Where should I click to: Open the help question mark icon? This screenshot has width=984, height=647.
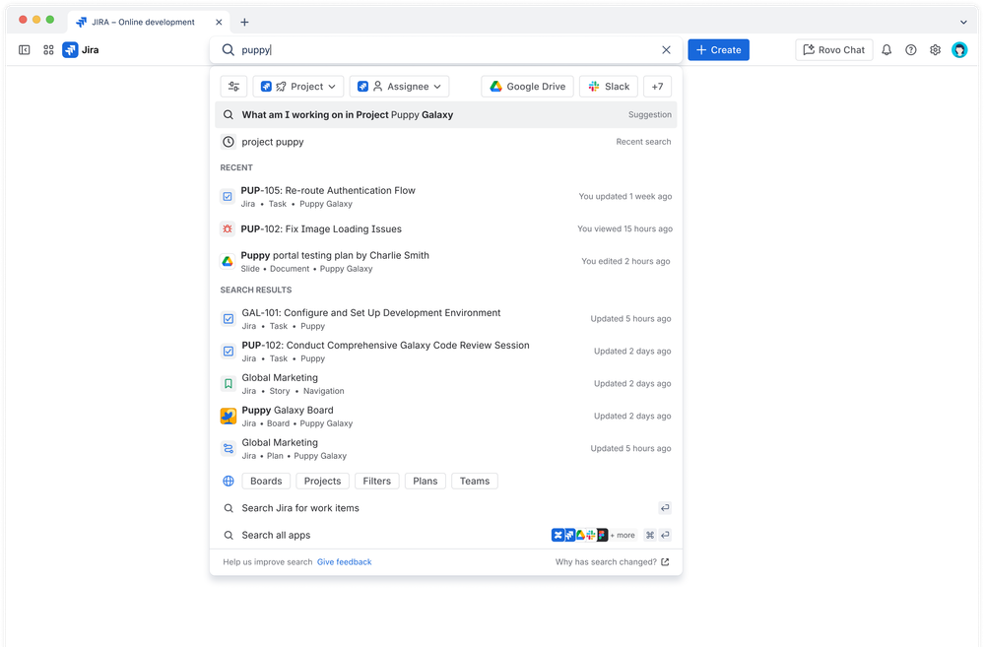tap(910, 50)
